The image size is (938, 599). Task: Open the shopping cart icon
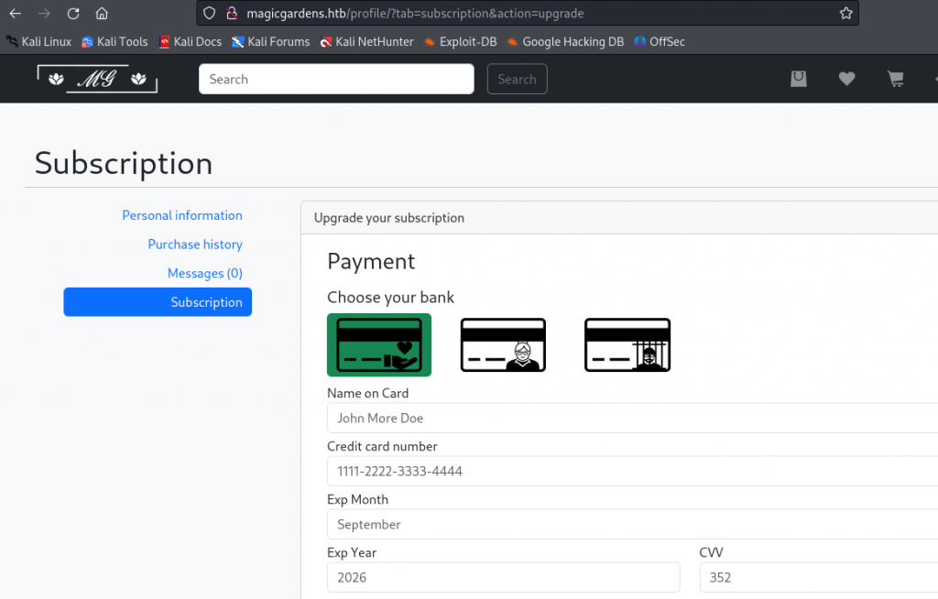tap(896, 79)
